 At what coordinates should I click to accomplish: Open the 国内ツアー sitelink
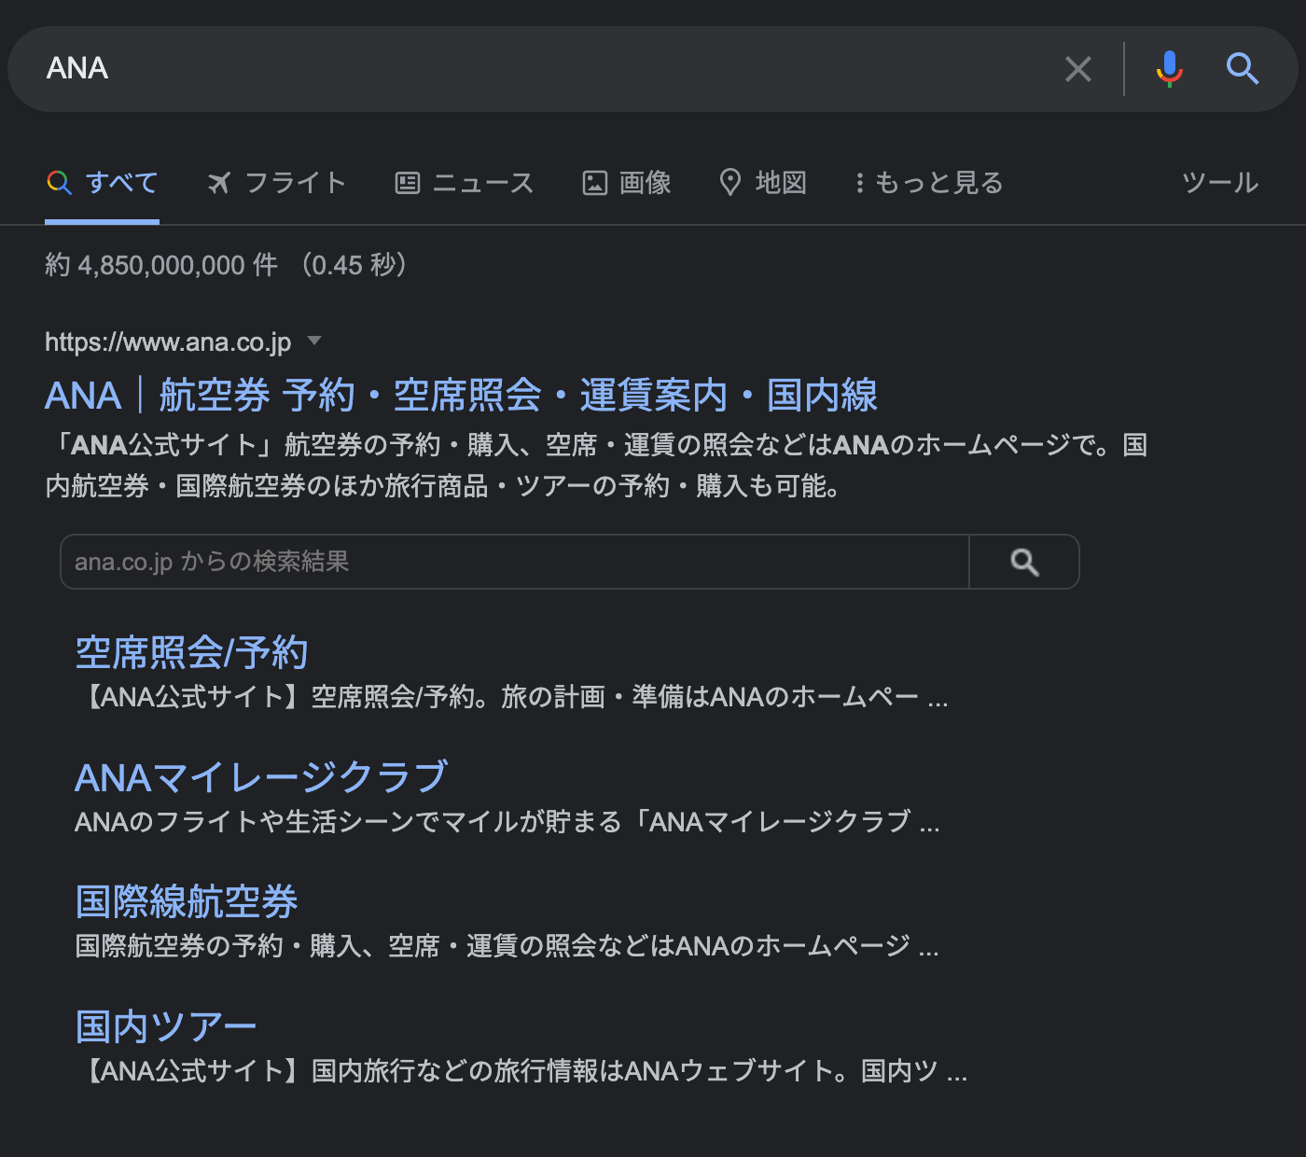click(x=166, y=1026)
